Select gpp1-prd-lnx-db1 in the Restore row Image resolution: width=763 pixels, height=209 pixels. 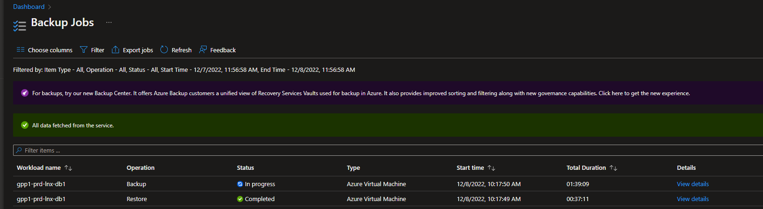click(41, 199)
